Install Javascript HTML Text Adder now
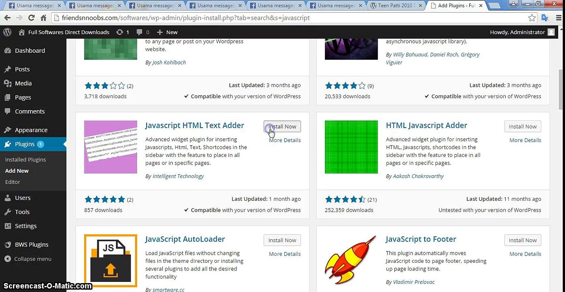Screen dimensions: 565x292 click(282, 127)
